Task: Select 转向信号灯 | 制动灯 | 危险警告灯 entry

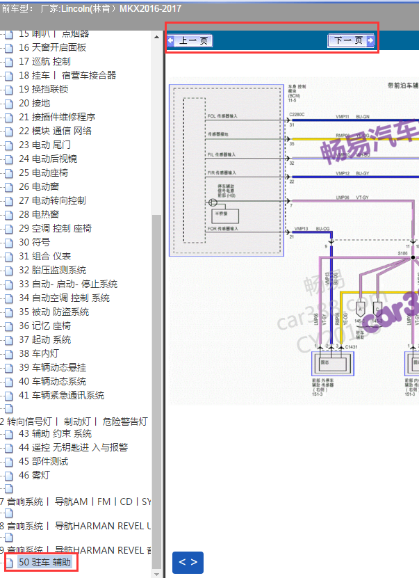Action: (74, 422)
